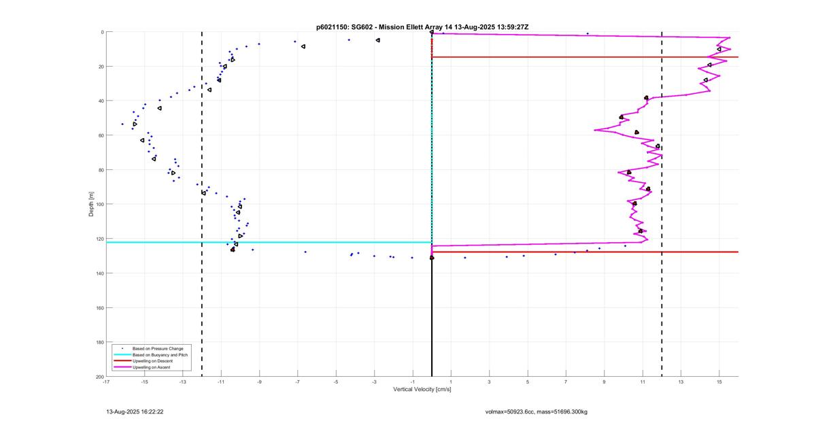Click depth axis tick label '100'
This screenshot has width=816, height=423.
pyautogui.click(x=99, y=204)
